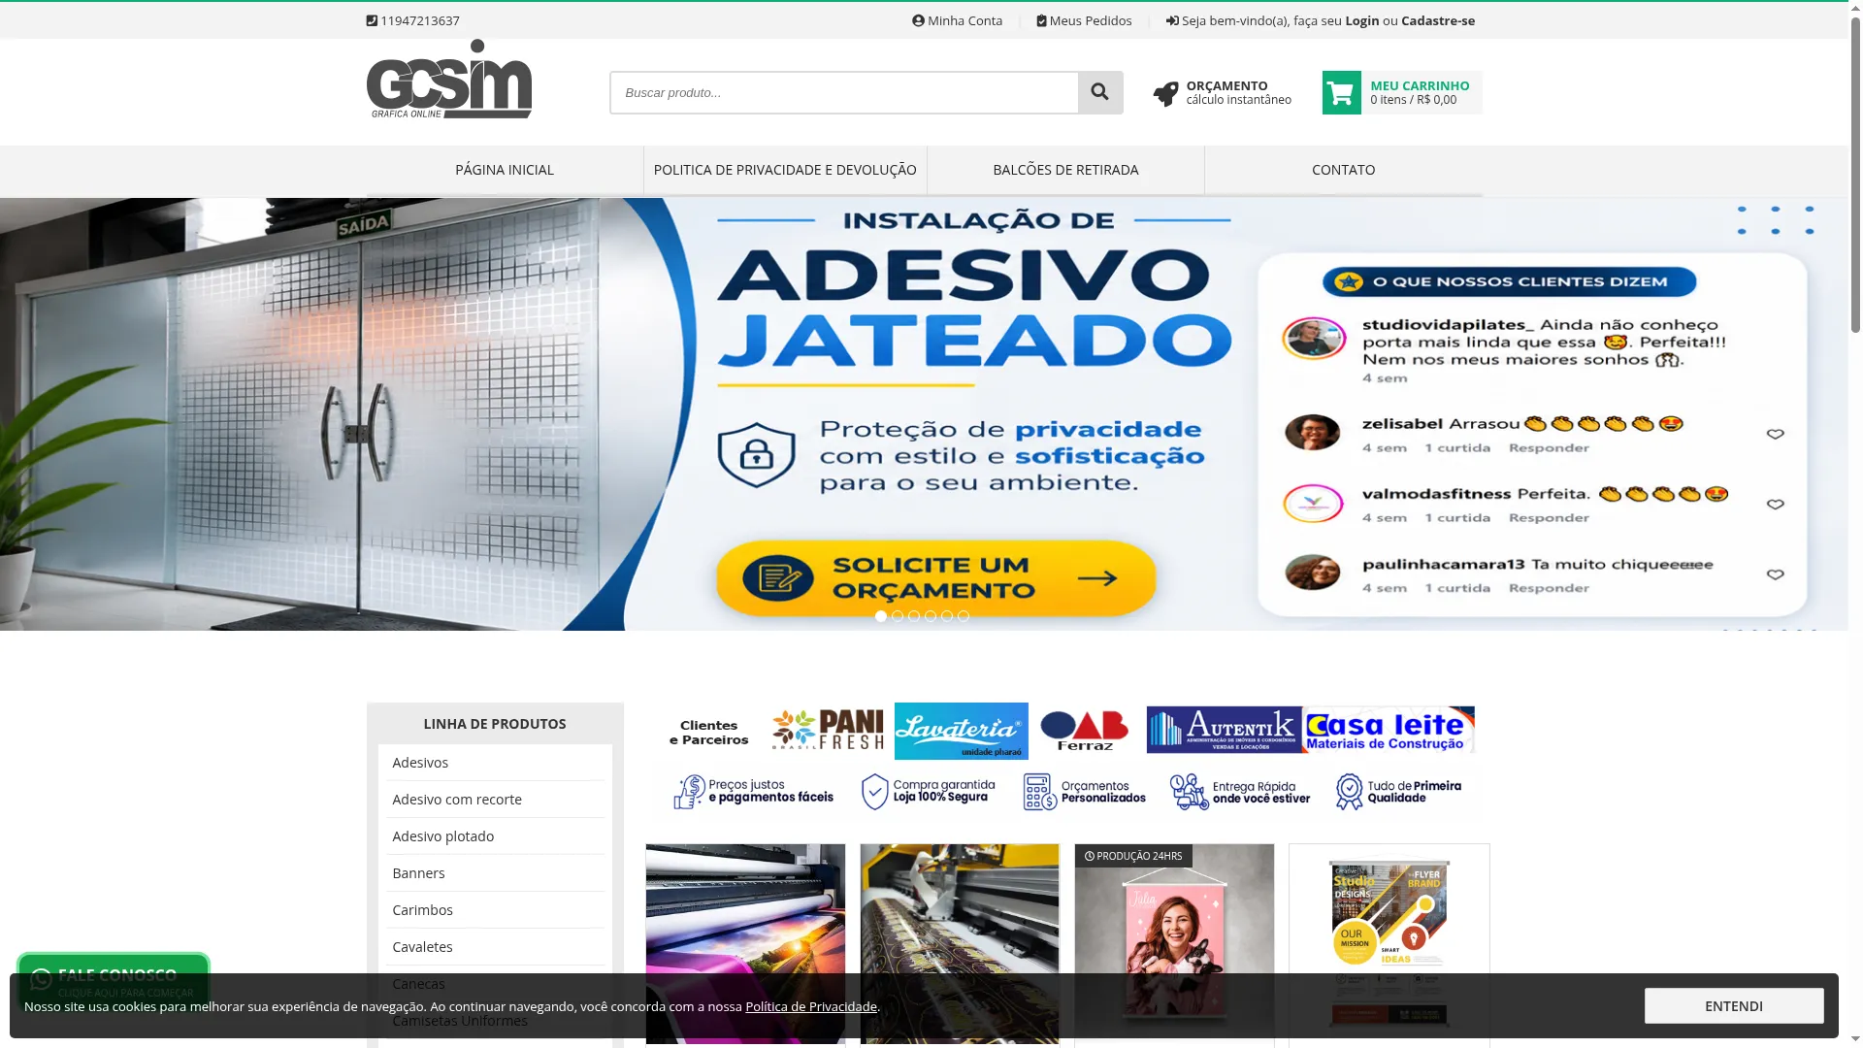Open the flyer brand product thumbnail
Image resolution: width=1863 pixels, height=1048 pixels.
1389,944
